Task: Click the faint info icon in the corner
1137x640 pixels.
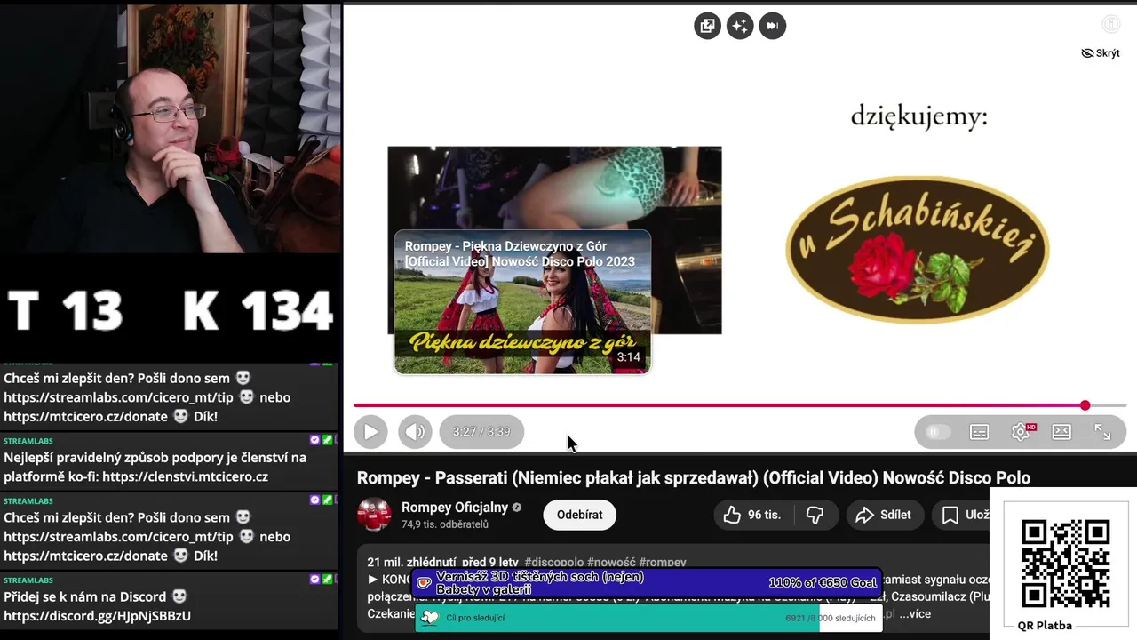Action: point(1110,25)
